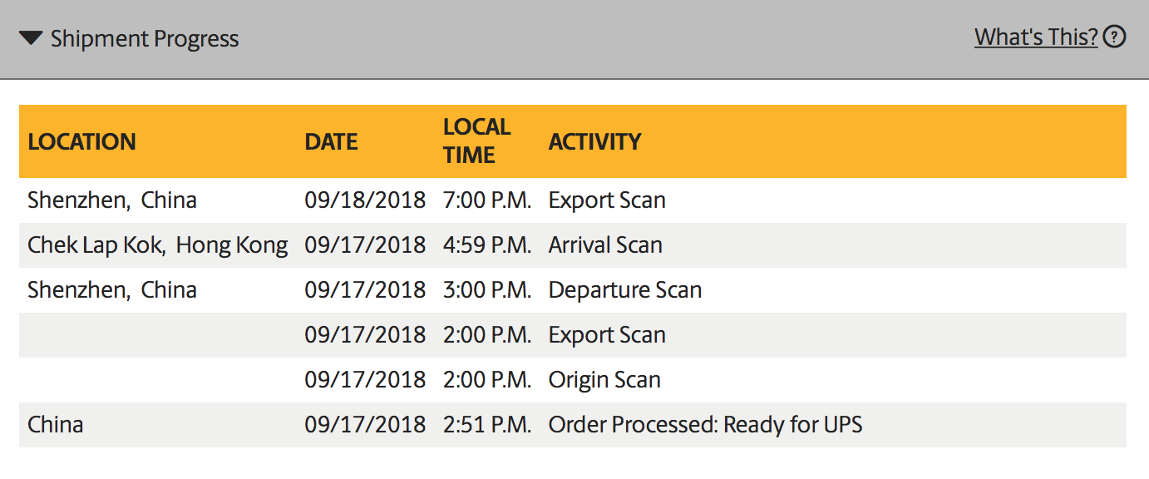Viewport: 1149px width, 479px height.
Task: Collapse the Shipment Progress triangle arrow
Action: point(31,38)
